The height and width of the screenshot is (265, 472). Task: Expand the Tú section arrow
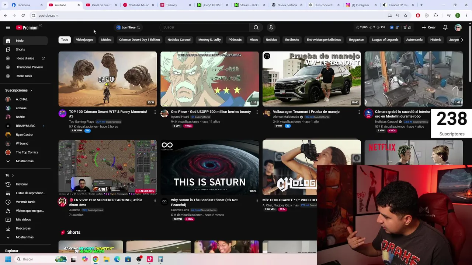13,176
